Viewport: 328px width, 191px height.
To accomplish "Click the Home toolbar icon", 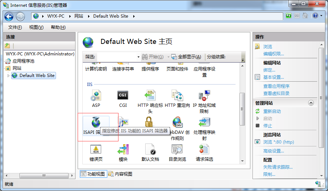I will point(305,15).
